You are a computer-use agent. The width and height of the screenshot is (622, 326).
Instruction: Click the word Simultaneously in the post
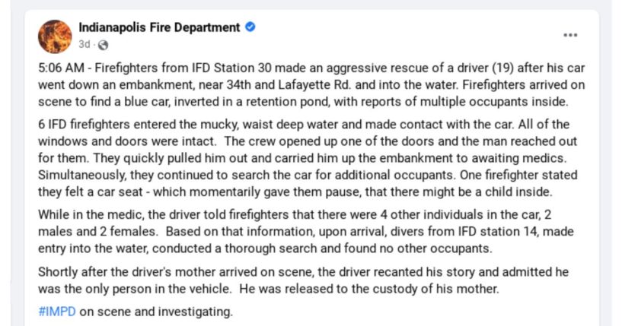tap(82, 175)
